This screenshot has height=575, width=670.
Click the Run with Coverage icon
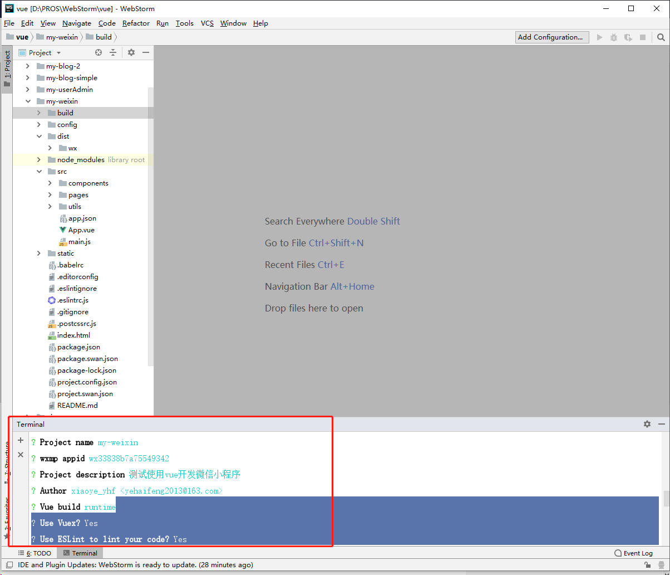tap(628, 37)
